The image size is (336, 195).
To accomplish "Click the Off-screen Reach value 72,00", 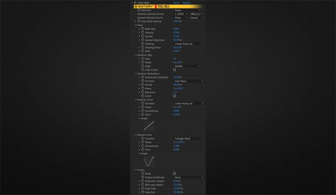I will pos(176,185).
